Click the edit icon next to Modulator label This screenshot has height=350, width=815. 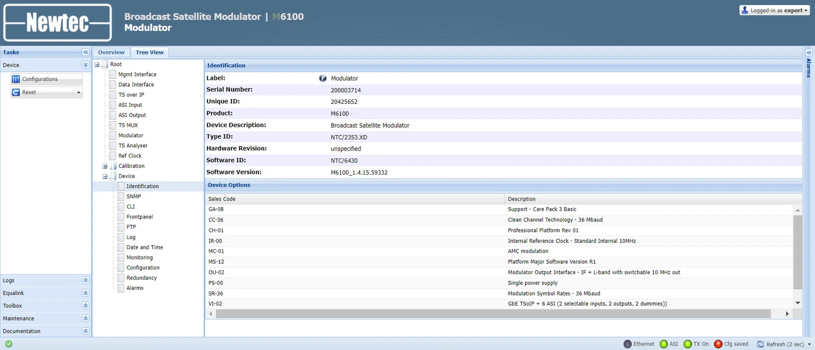pyautogui.click(x=323, y=78)
